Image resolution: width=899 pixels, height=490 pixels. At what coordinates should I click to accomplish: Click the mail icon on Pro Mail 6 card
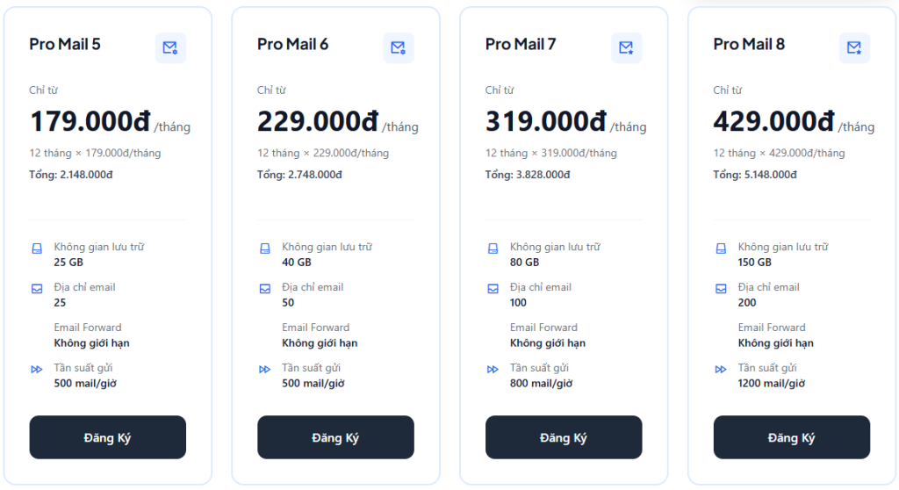(399, 47)
